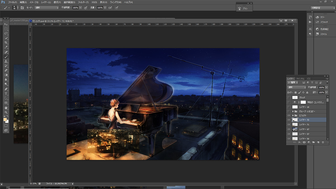Select the Horizontal Type tool
Viewport: 336px width, 189px height.
[x=6, y=94]
